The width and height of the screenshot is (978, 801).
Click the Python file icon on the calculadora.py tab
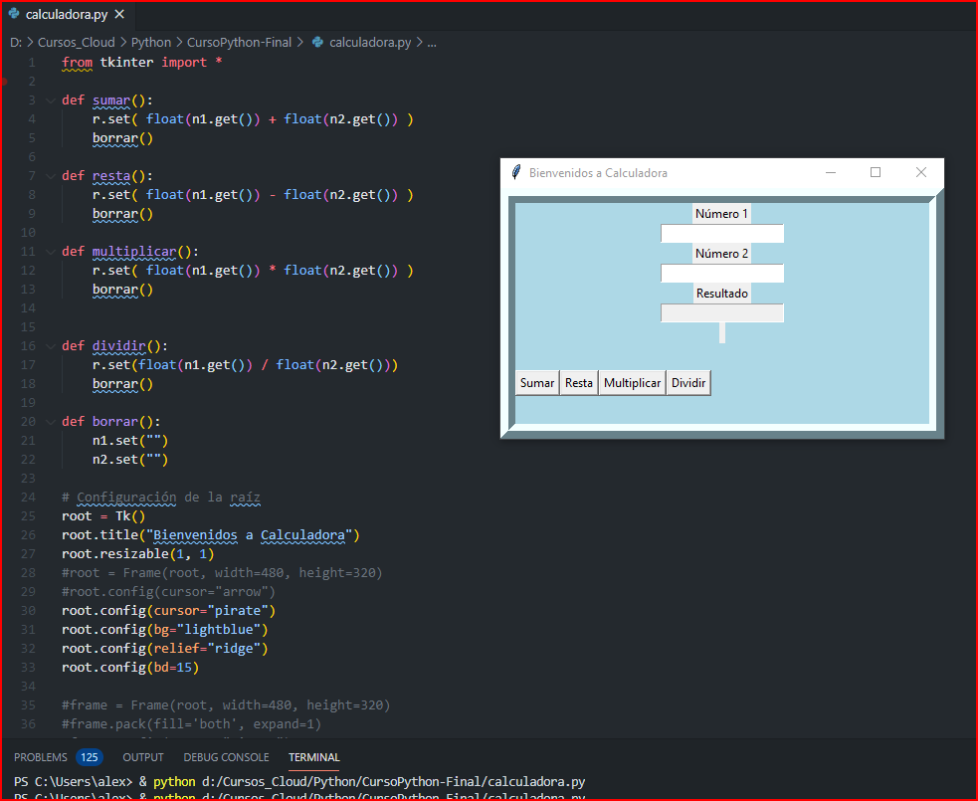tap(13, 15)
